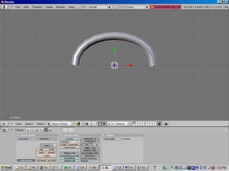This screenshot has height=171, width=229.
Task: Open the Logic context panel icon
Action: point(28,130)
